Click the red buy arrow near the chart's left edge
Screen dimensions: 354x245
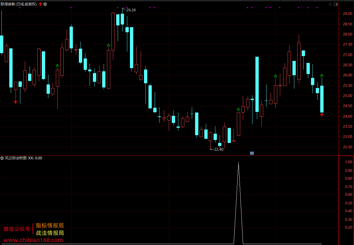15,102
